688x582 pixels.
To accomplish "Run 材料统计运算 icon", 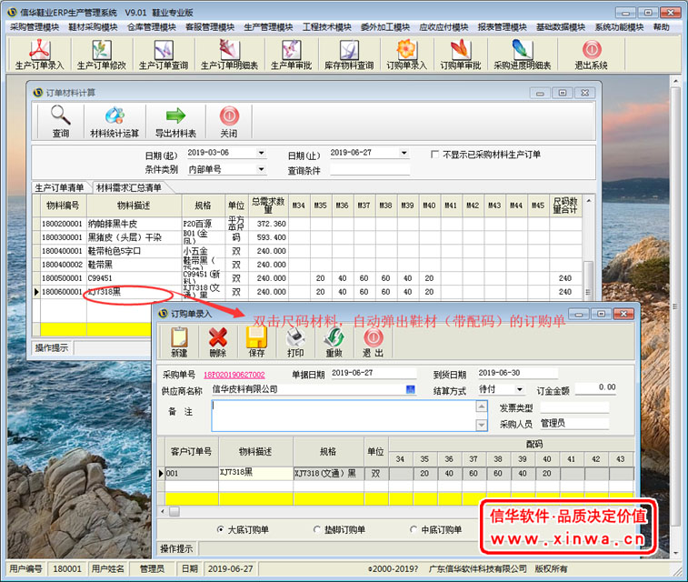I will pos(115,122).
